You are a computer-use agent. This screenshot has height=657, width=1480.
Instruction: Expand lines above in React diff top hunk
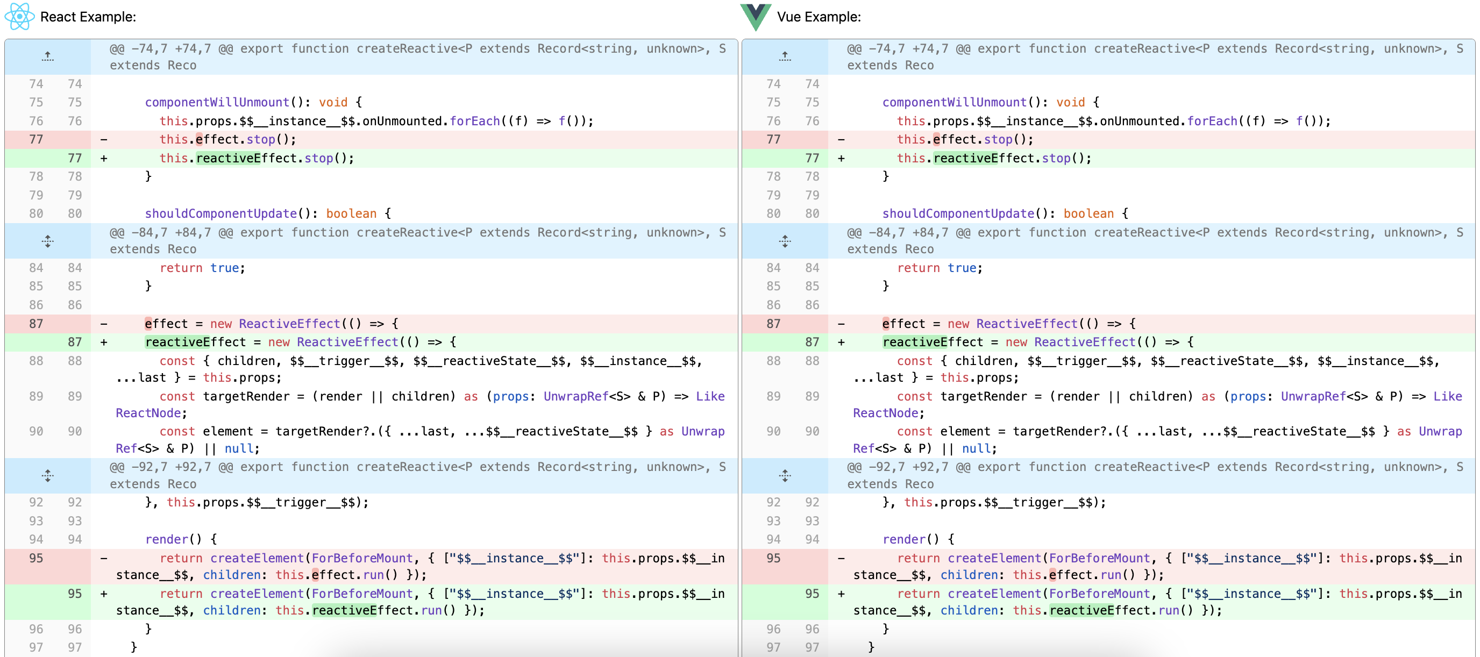coord(48,56)
